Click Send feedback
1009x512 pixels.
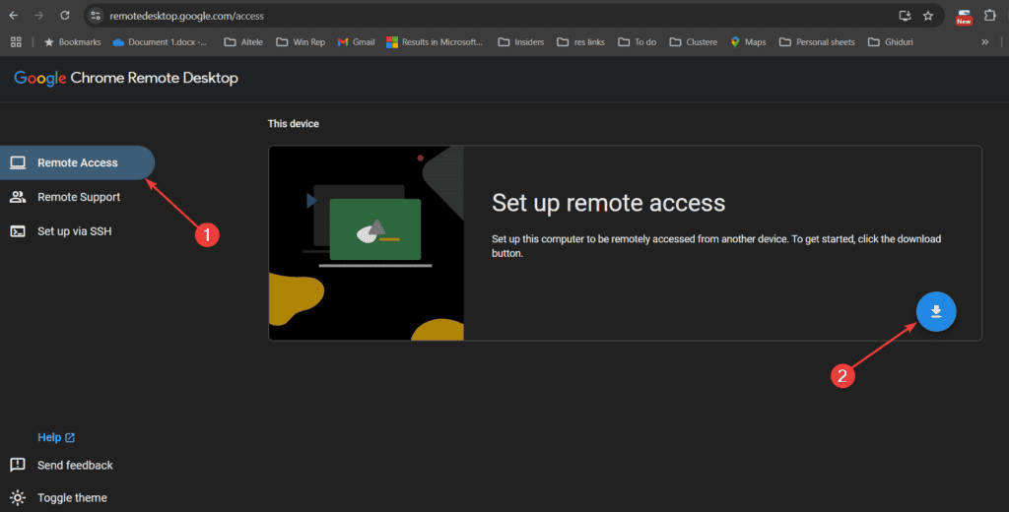coord(75,465)
